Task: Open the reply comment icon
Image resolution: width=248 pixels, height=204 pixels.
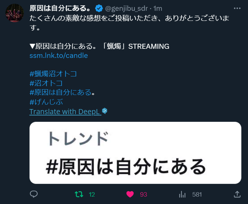Action: click(x=34, y=194)
